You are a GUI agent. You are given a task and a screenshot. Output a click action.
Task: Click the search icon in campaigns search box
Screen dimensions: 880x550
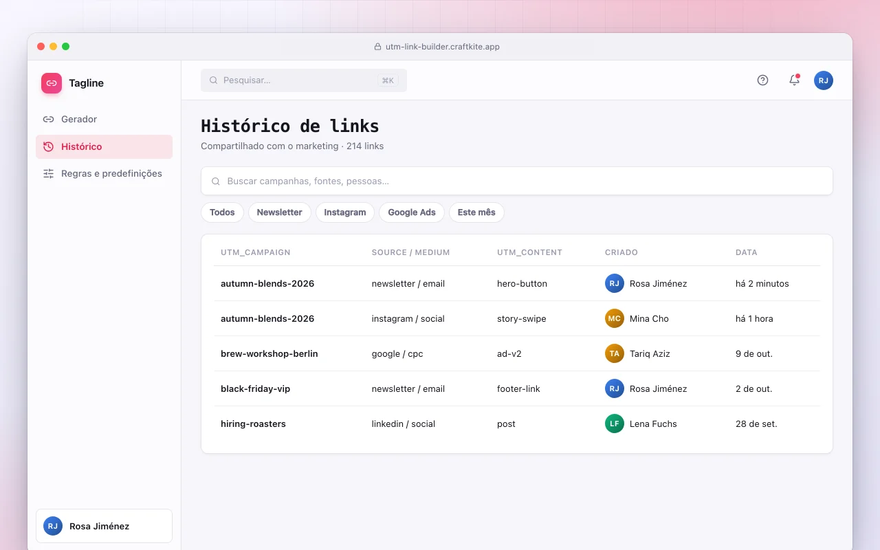pos(216,181)
